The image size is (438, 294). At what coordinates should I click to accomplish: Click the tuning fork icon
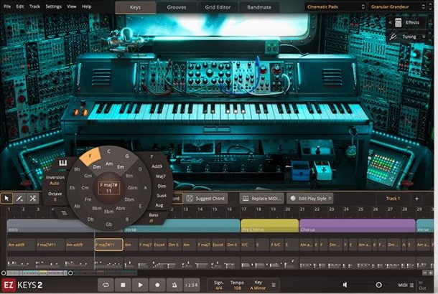(x=393, y=37)
